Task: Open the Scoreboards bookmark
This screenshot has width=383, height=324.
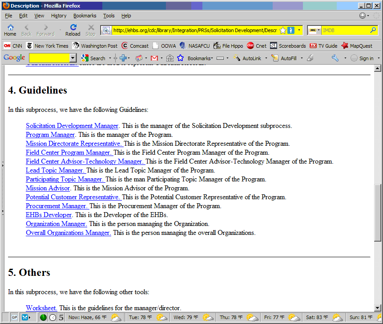Action: (x=288, y=46)
